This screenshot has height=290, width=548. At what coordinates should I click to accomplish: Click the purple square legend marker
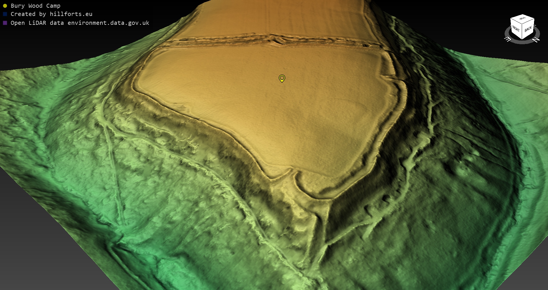[5, 23]
